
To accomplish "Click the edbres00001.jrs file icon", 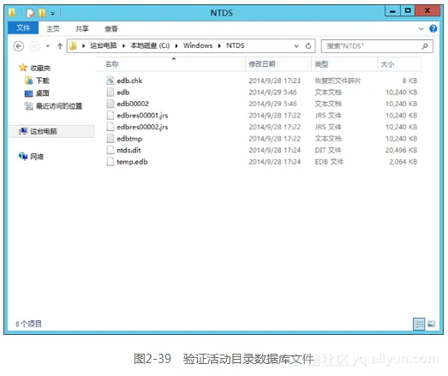I will (x=111, y=115).
